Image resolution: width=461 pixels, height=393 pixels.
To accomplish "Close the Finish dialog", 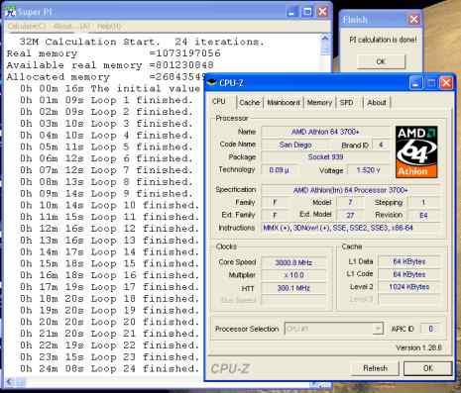I will pos(413,20).
